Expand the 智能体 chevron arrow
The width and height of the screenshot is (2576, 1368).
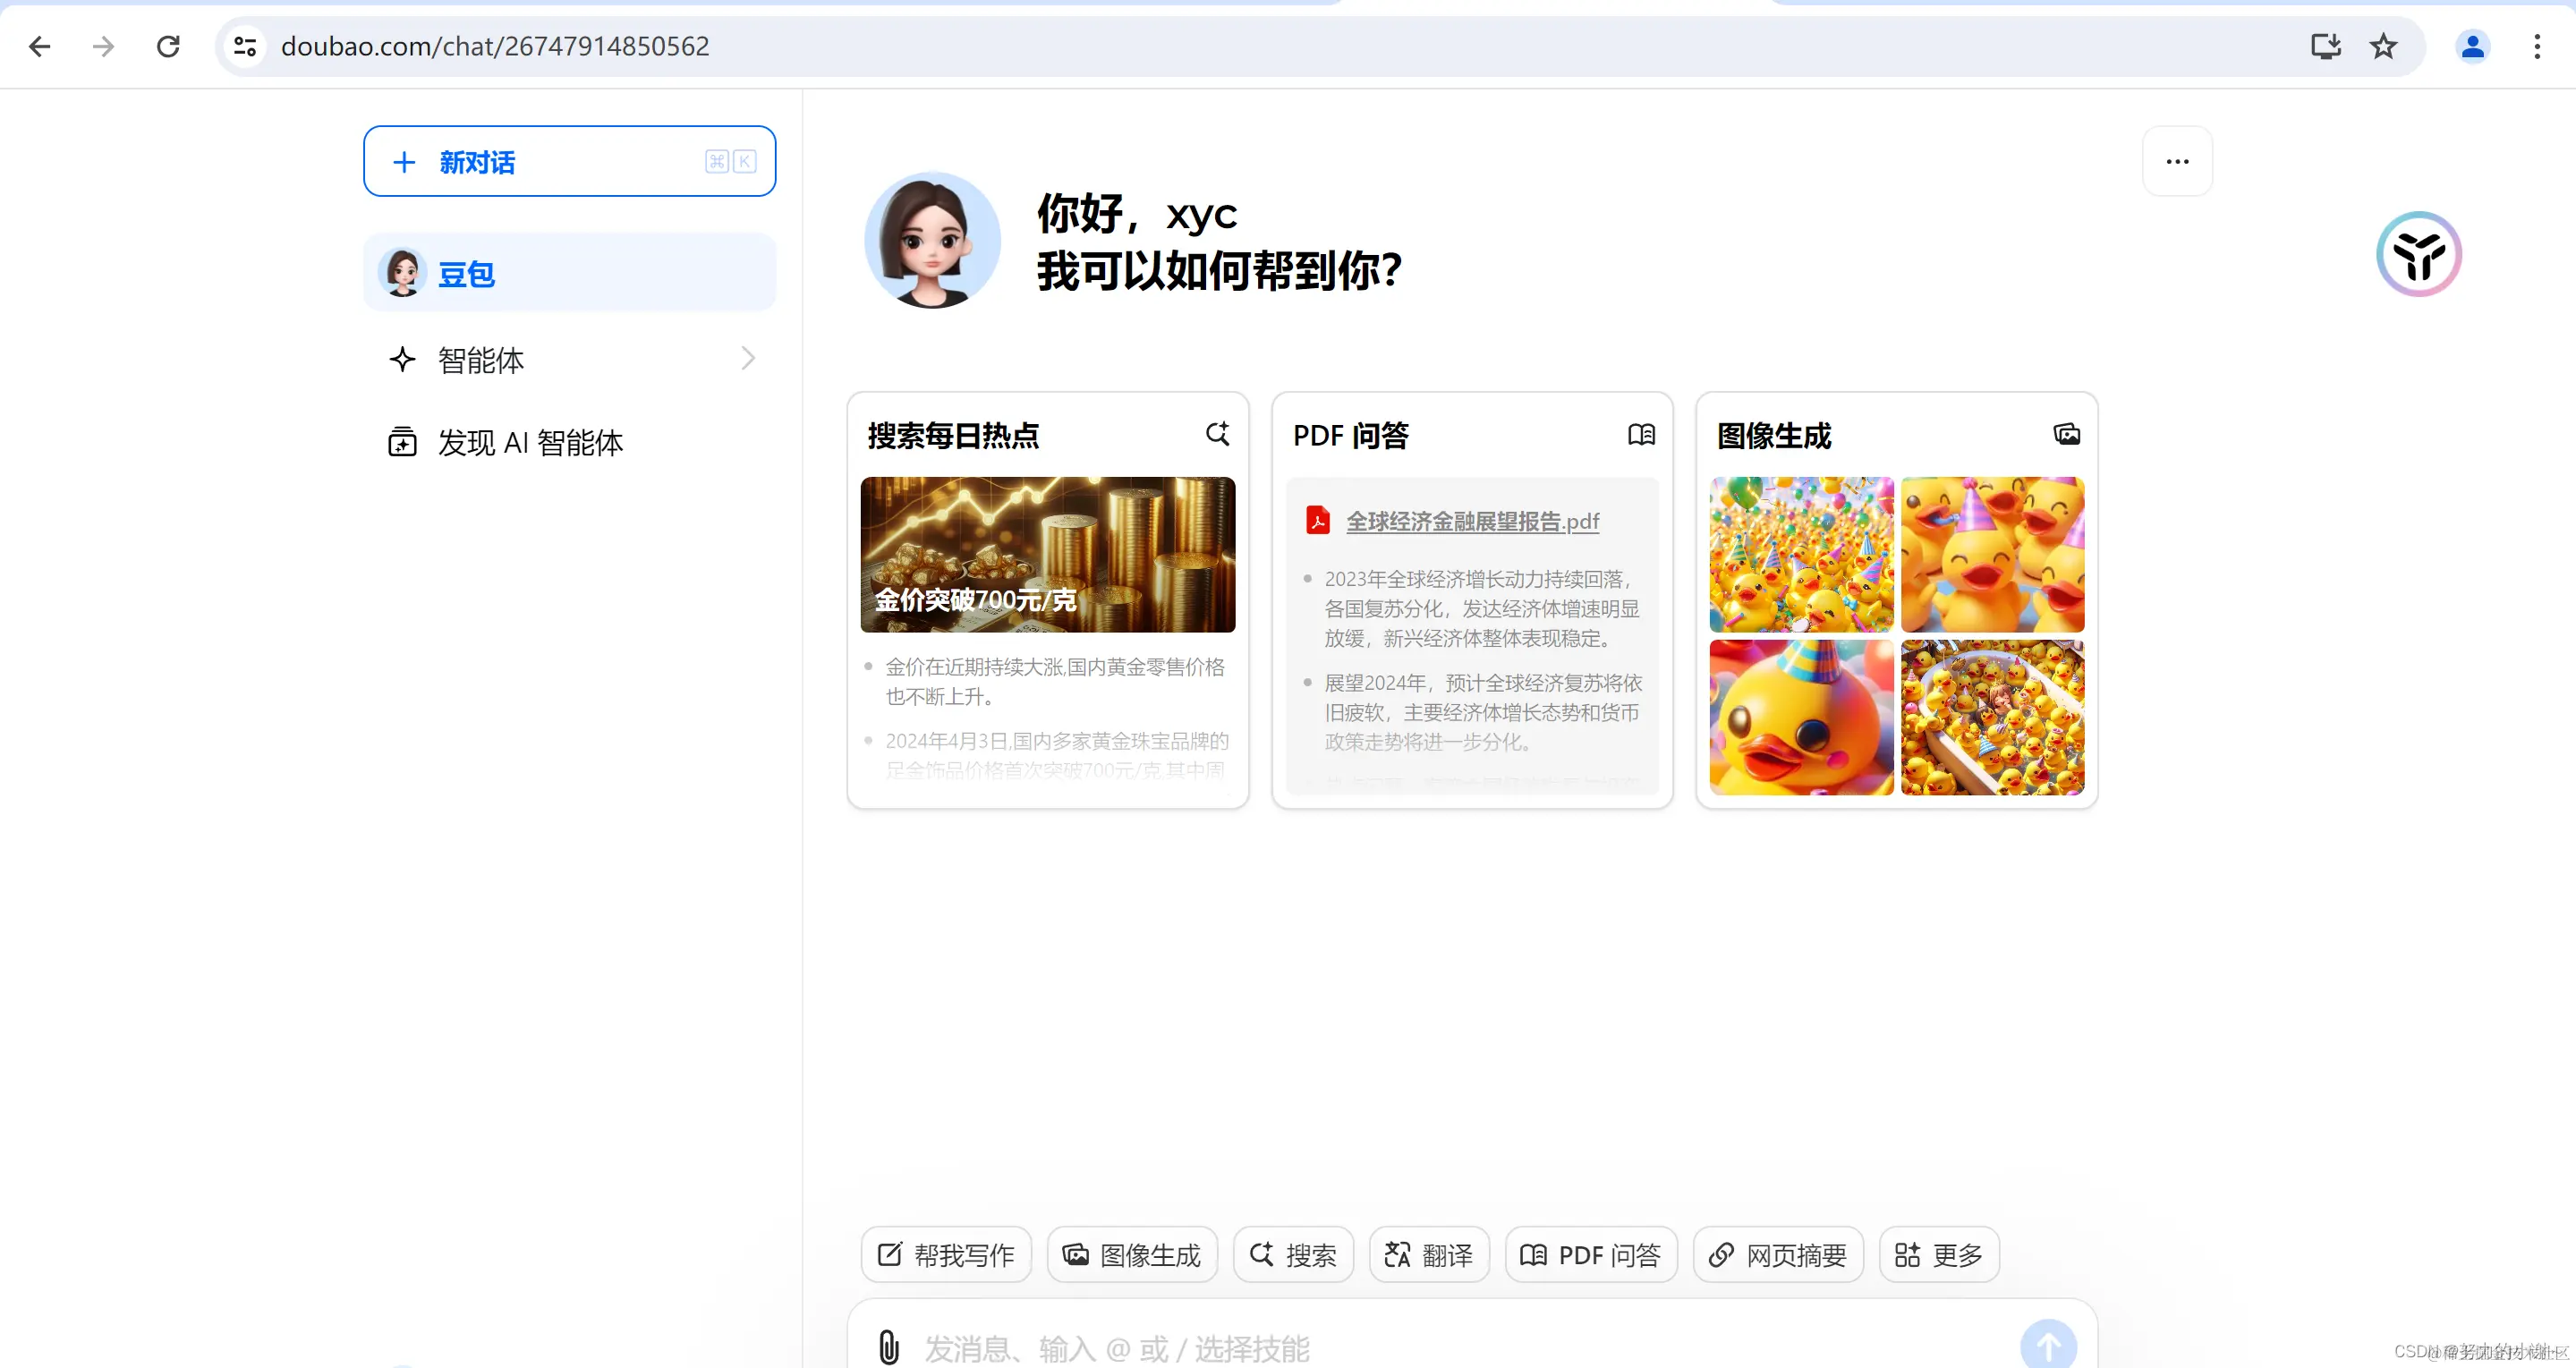[x=748, y=358]
